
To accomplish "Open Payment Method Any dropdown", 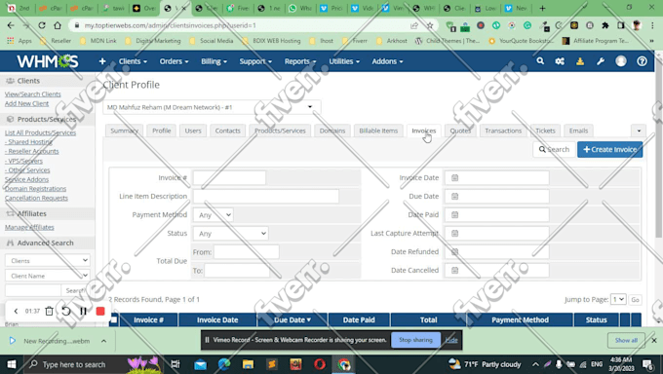I will [x=214, y=215].
